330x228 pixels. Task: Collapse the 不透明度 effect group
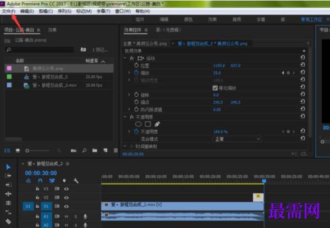click(x=125, y=116)
